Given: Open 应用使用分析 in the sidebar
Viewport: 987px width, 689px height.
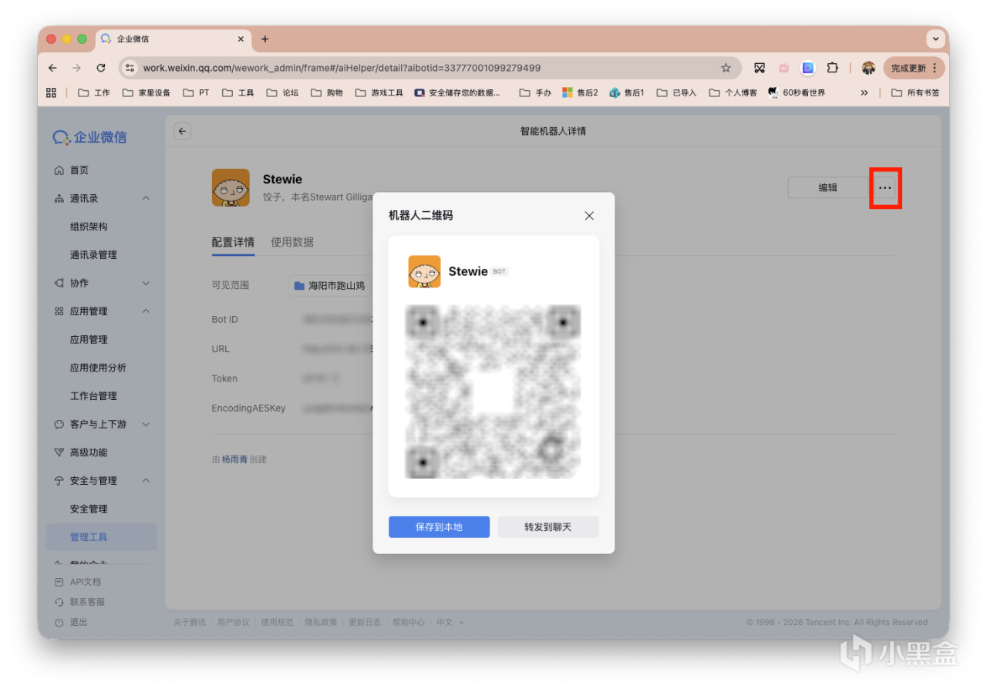Looking at the screenshot, I should point(98,368).
